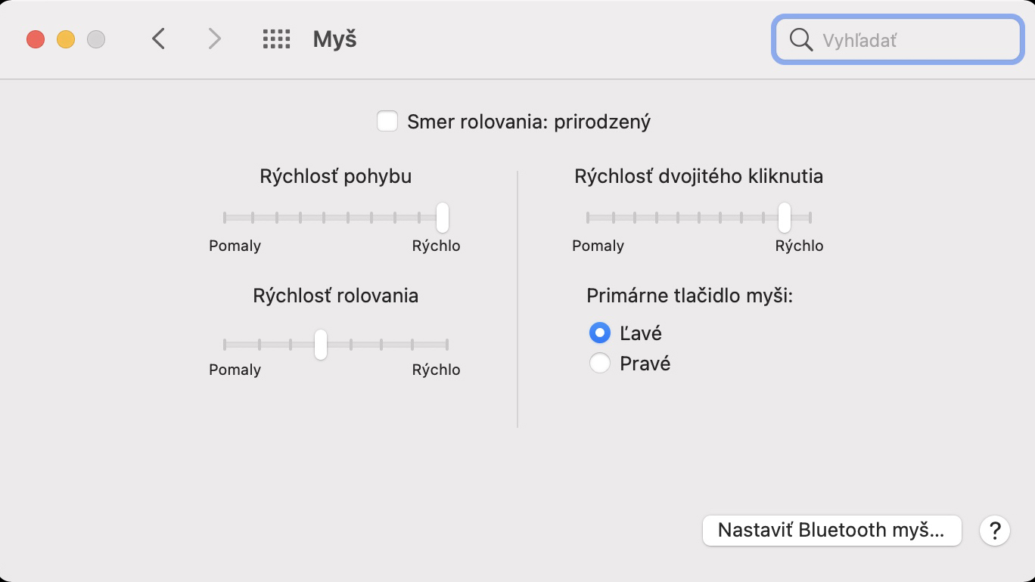Show all preferences via grid icon
The image size is (1035, 582).
point(276,39)
